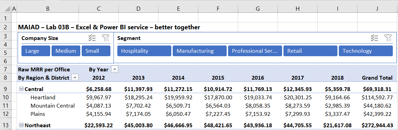The image size is (398, 130).
Task: Select column G header
Action: [258, 9]
